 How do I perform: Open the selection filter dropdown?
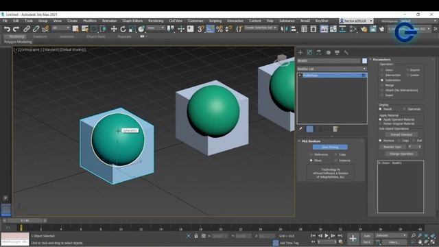(x=61, y=27)
